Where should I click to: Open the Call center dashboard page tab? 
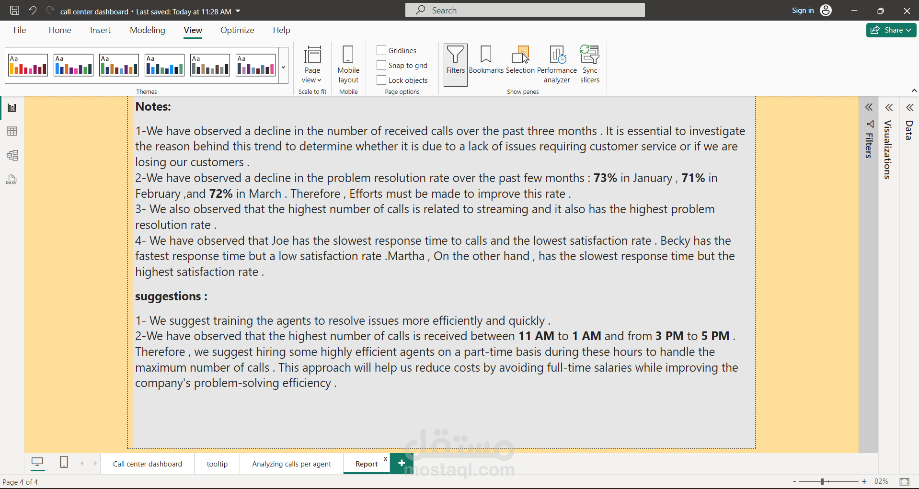(148, 464)
